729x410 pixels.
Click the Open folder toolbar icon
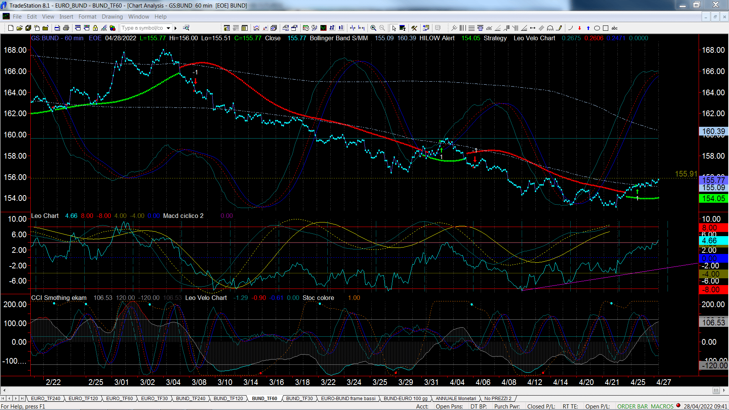click(19, 28)
